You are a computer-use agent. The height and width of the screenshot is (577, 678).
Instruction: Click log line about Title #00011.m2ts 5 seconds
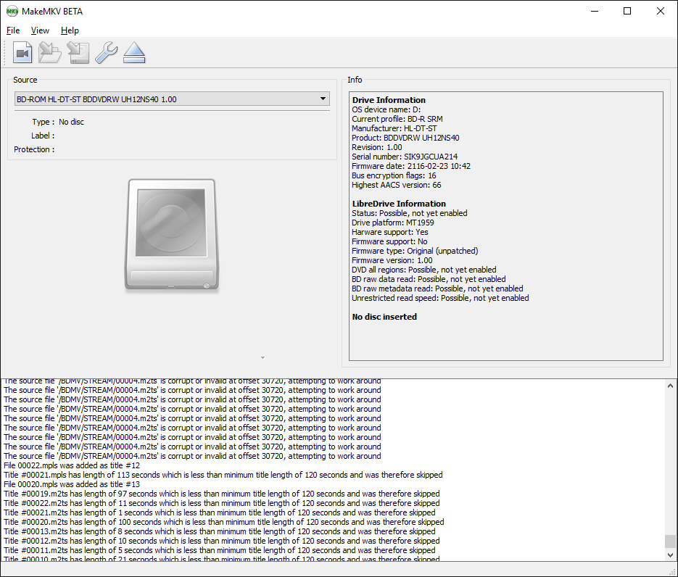(x=219, y=550)
